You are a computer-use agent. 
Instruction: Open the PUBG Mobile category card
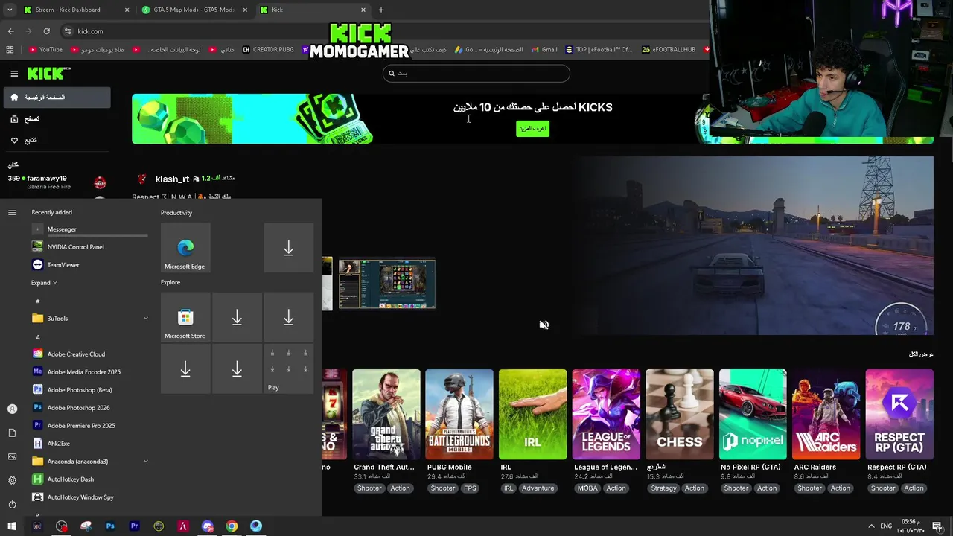[459, 415]
